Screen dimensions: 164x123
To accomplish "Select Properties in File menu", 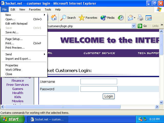I will [24, 65].
